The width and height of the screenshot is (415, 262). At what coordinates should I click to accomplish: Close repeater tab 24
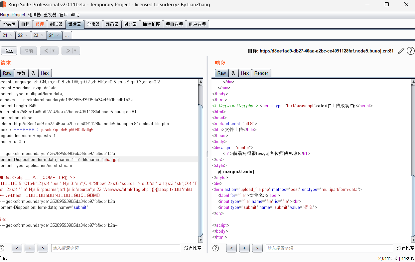[58, 35]
